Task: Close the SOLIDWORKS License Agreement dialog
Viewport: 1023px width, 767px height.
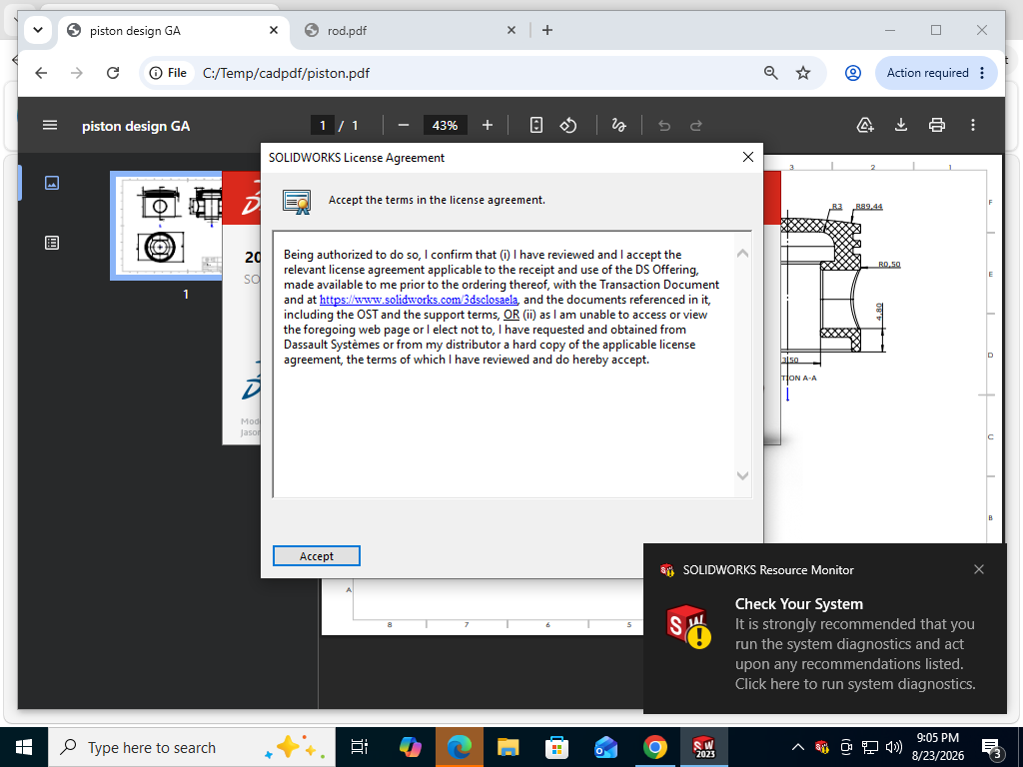Action: point(747,157)
